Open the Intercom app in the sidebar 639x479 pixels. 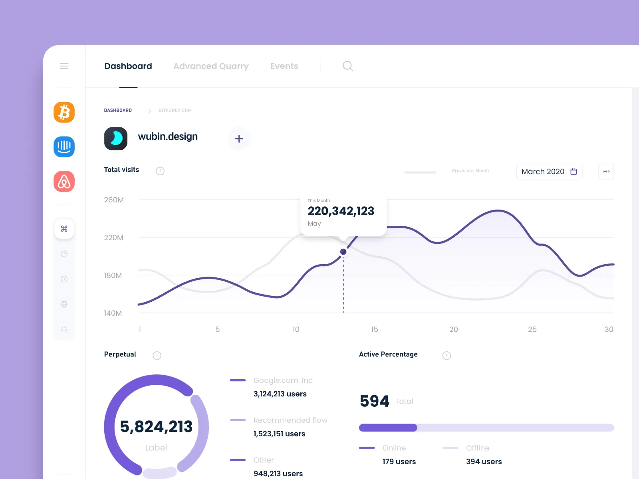point(64,147)
